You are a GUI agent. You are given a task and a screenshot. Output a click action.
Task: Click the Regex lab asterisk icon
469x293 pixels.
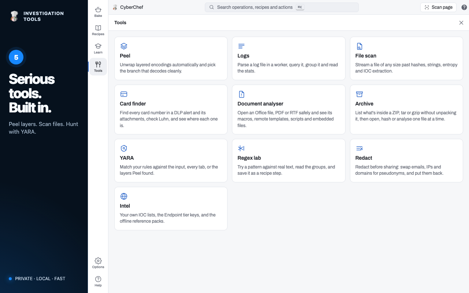[x=241, y=148]
